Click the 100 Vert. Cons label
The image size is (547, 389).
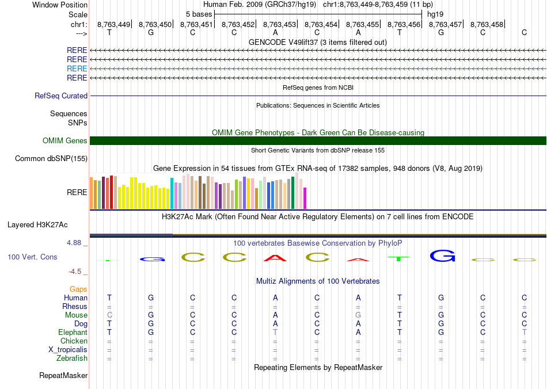[x=32, y=257]
